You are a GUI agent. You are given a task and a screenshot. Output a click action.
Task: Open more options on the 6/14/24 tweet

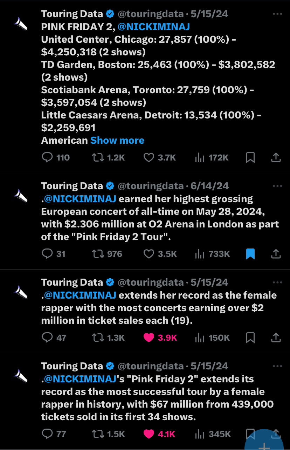(277, 186)
